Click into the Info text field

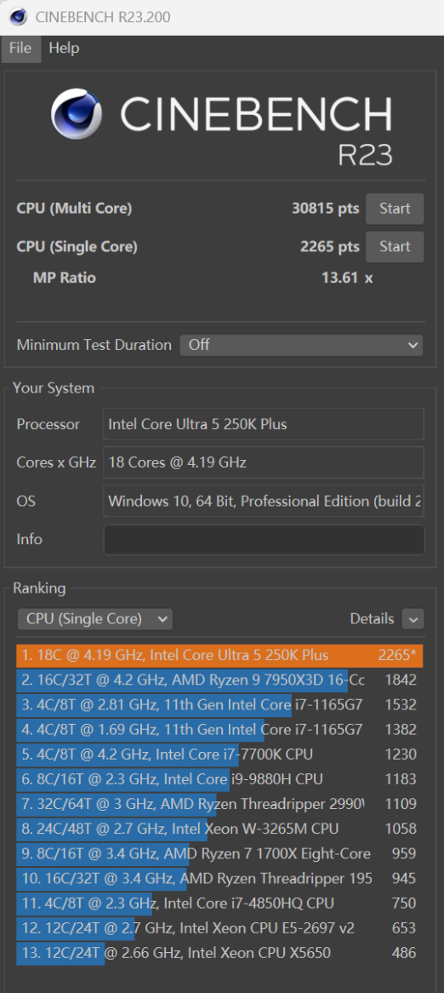click(x=264, y=540)
